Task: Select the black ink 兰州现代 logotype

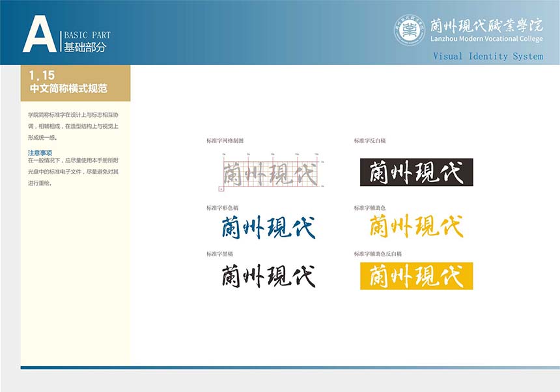Action: pos(268,276)
